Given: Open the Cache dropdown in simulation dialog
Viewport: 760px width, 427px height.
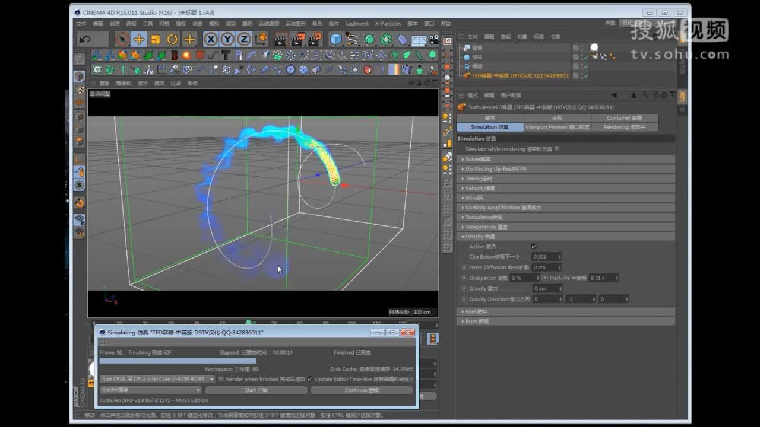Looking at the screenshot, I should point(151,389).
